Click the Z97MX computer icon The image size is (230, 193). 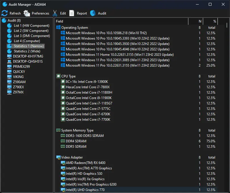point(9,92)
